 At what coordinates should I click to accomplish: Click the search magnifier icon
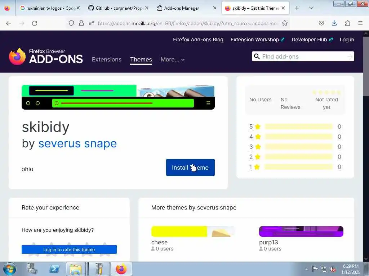[257, 56]
